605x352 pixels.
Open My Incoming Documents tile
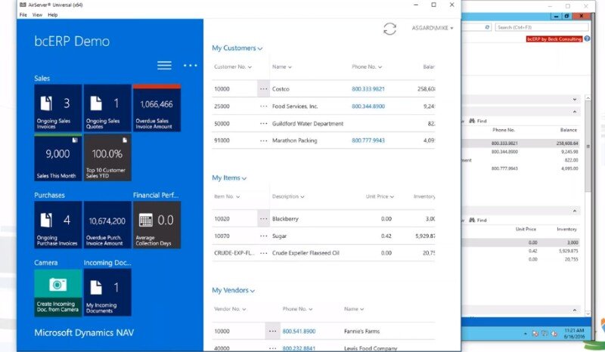point(107,292)
